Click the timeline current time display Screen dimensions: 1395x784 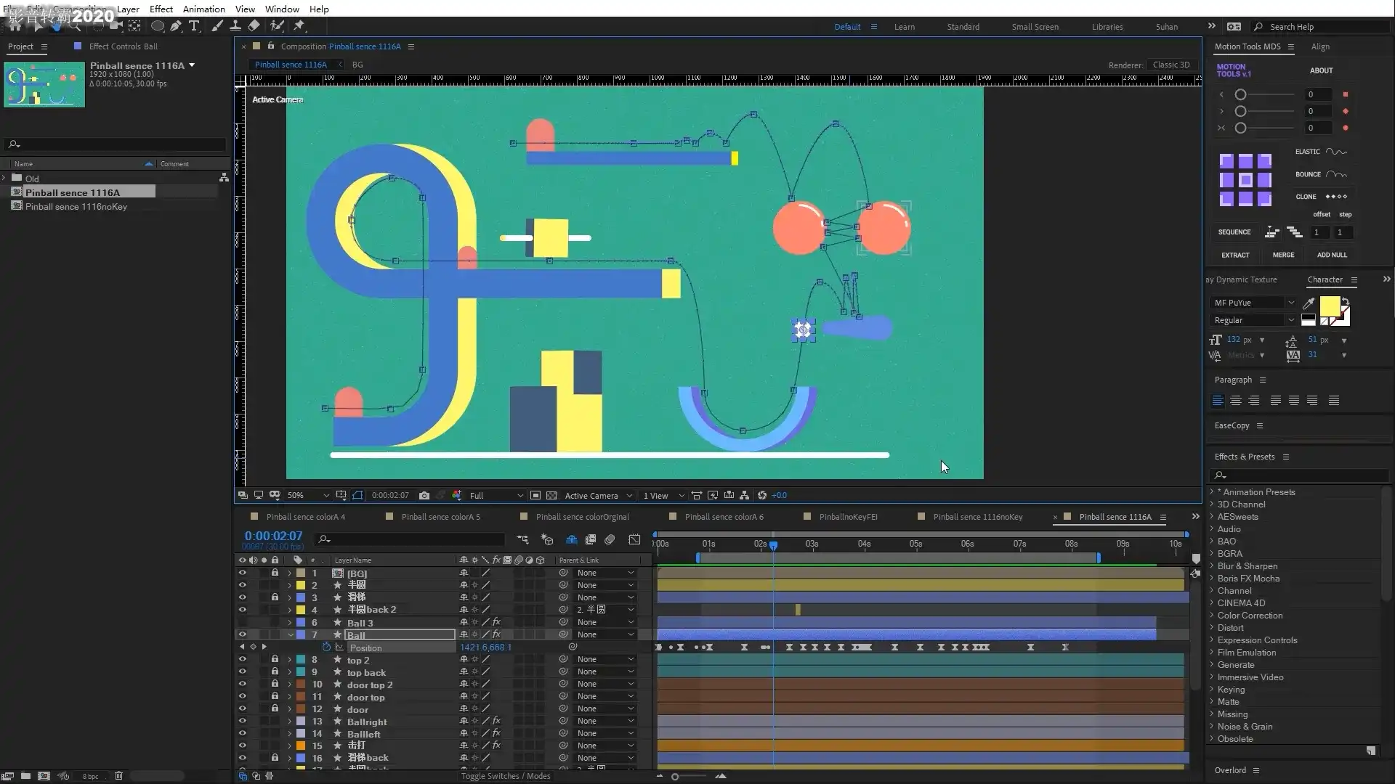pos(273,536)
